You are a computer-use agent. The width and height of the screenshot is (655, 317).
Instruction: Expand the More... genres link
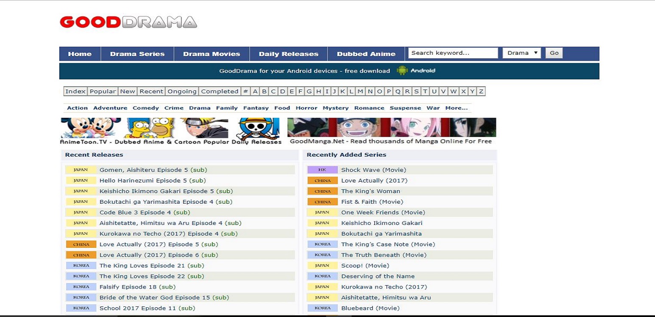point(457,108)
